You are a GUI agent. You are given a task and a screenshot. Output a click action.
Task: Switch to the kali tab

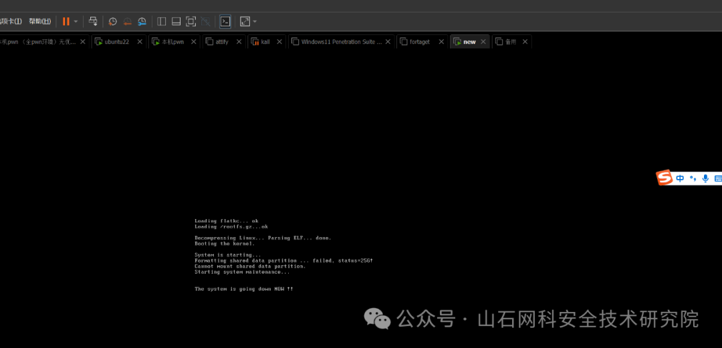point(265,42)
